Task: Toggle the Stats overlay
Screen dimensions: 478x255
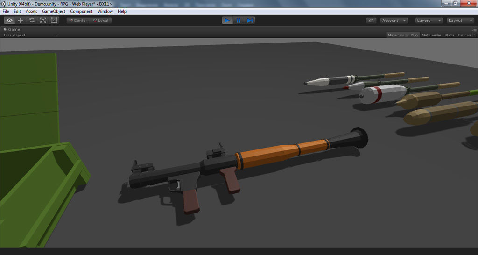Action: pyautogui.click(x=449, y=35)
